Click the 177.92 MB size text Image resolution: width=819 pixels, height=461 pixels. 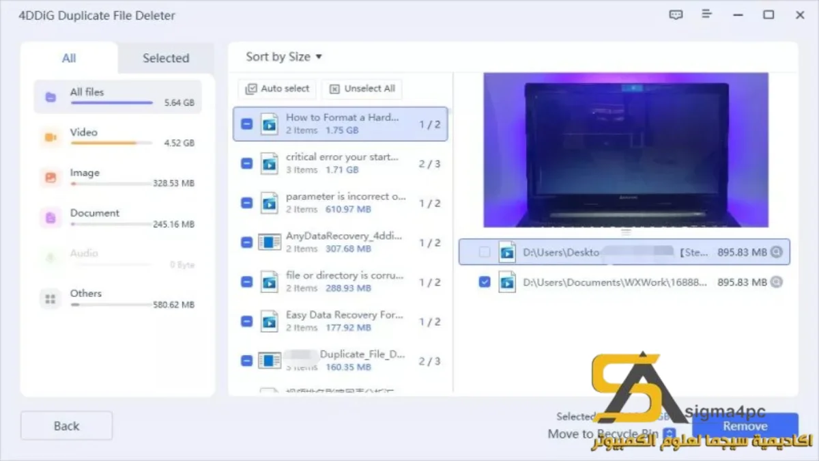click(x=348, y=328)
